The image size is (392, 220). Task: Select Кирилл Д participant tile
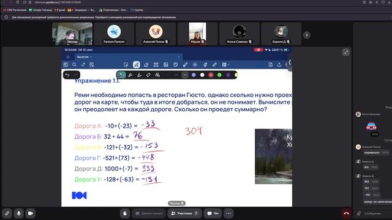[x=281, y=34]
